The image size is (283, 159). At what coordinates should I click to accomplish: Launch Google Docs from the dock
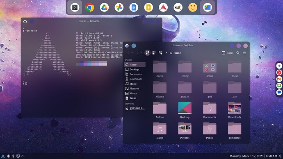click(134, 7)
